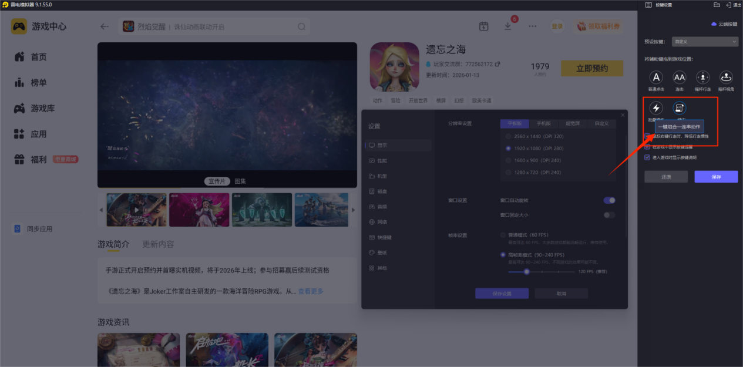
Task: Click the back arrow in game center
Action: 105,26
